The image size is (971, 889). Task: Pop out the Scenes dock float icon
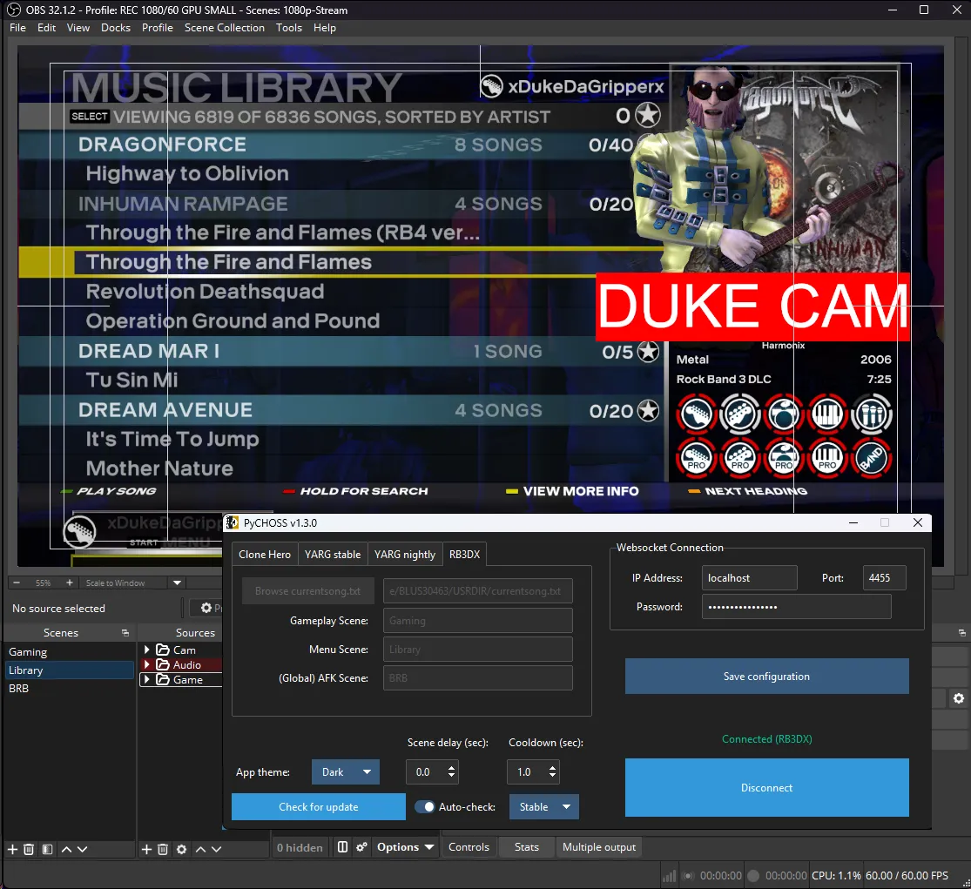coord(125,633)
